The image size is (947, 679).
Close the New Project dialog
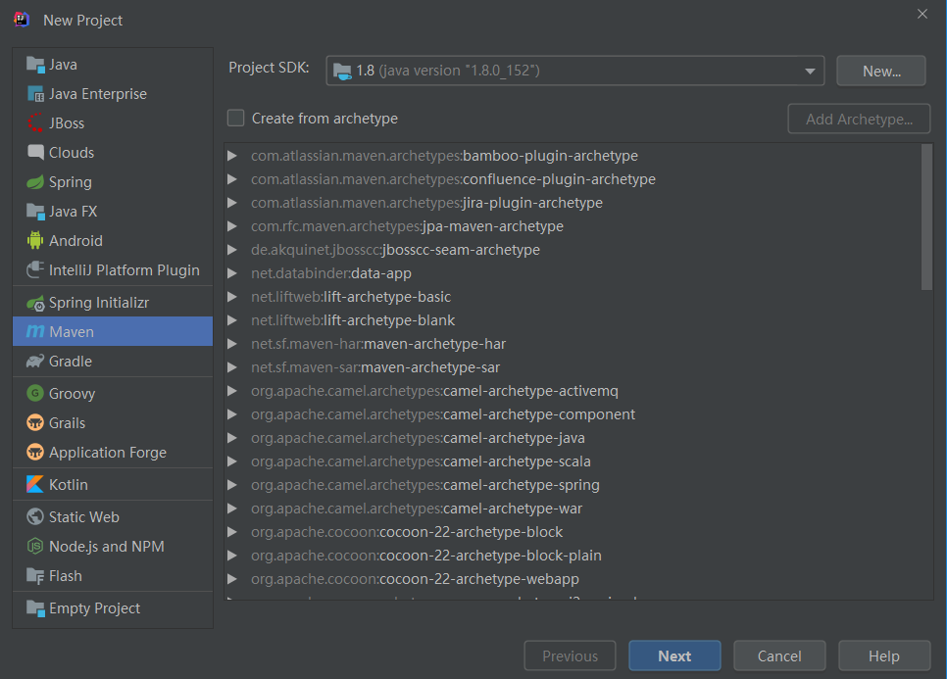click(x=922, y=14)
